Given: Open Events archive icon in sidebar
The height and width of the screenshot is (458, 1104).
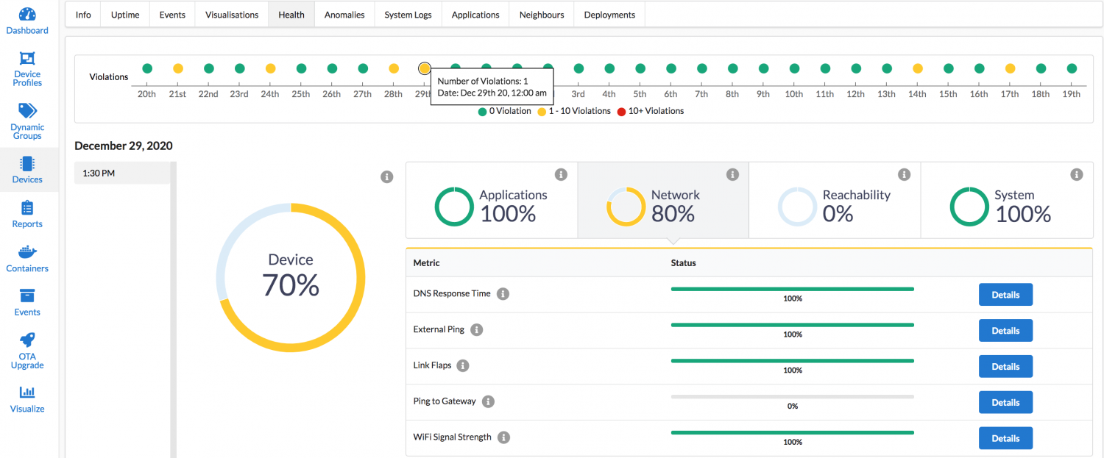Looking at the screenshot, I should click(27, 296).
